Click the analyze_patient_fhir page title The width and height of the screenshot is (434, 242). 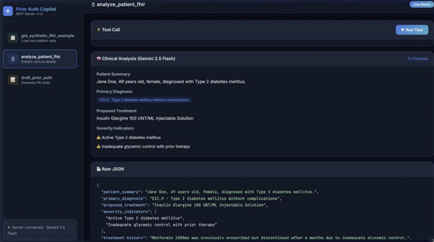[x=121, y=4]
